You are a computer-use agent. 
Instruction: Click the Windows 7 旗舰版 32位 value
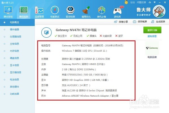84,51
